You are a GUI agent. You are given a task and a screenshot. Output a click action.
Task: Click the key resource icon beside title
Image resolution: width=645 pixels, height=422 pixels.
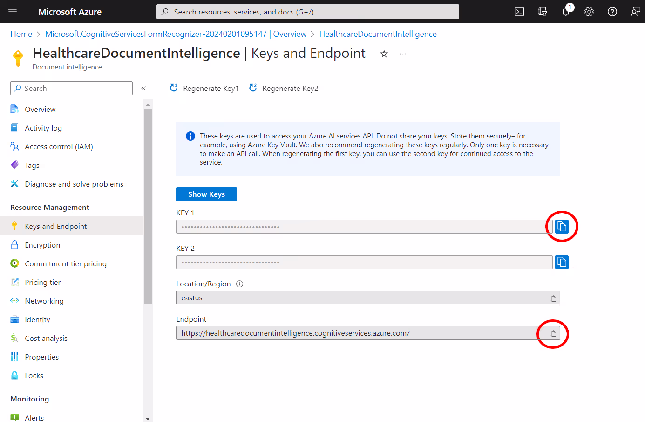(18, 58)
